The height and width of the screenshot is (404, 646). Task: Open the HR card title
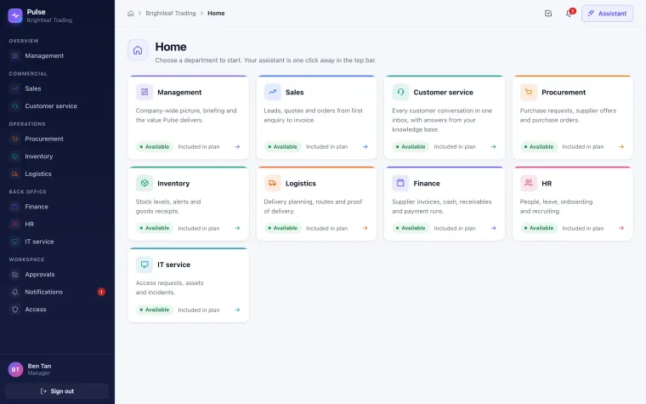point(547,184)
